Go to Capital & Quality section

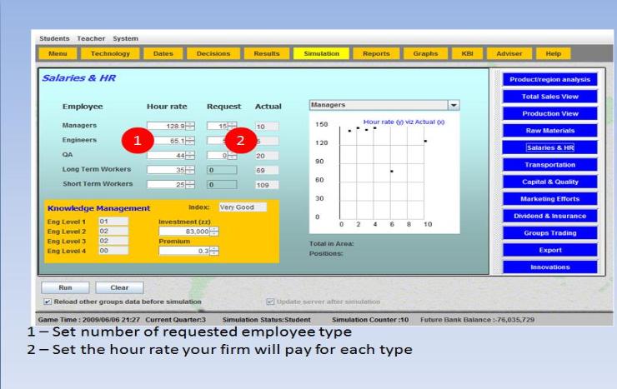(549, 182)
